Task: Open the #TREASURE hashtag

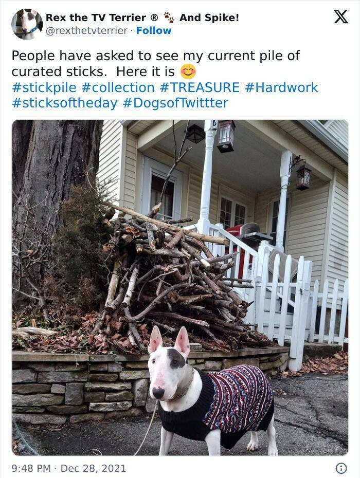Action: click(200, 87)
